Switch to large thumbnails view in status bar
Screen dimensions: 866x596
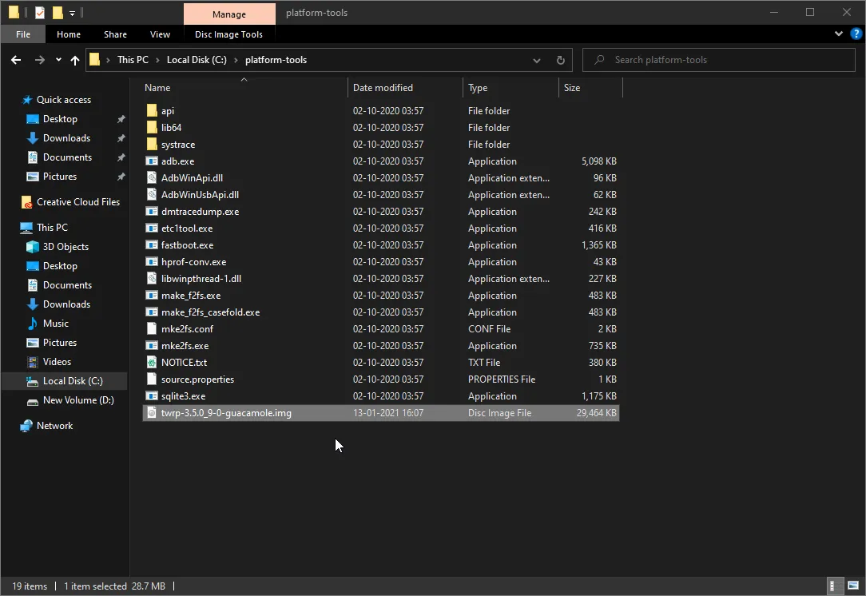coord(852,586)
